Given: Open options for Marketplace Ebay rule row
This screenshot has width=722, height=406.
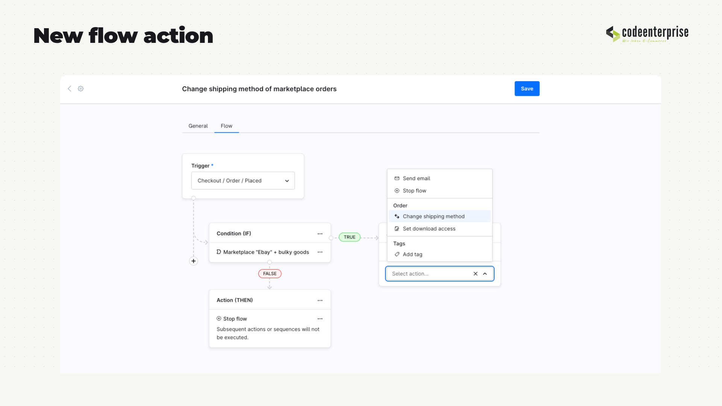Looking at the screenshot, I should click(320, 252).
